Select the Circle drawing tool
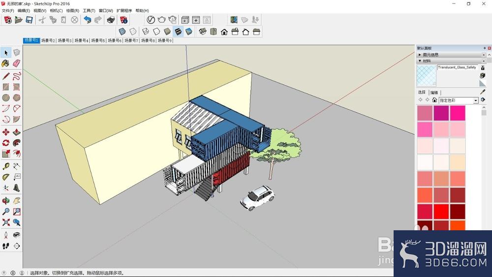The image size is (492, 277). pyautogui.click(x=5, y=97)
